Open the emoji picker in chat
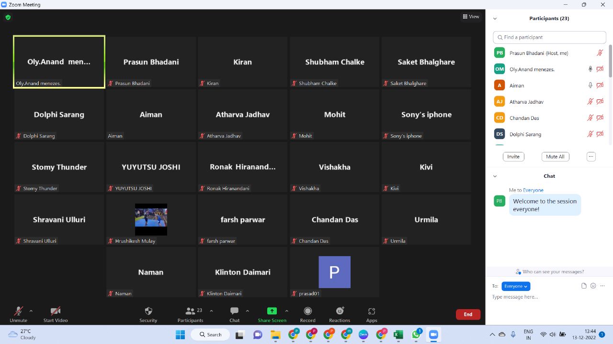The height and width of the screenshot is (344, 613). point(593,286)
